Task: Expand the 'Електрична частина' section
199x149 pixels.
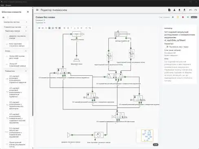Action: tap(15, 22)
